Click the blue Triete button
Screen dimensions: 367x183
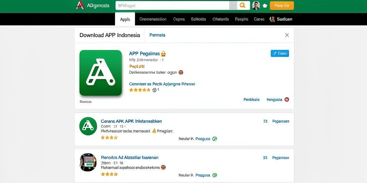(x=280, y=54)
